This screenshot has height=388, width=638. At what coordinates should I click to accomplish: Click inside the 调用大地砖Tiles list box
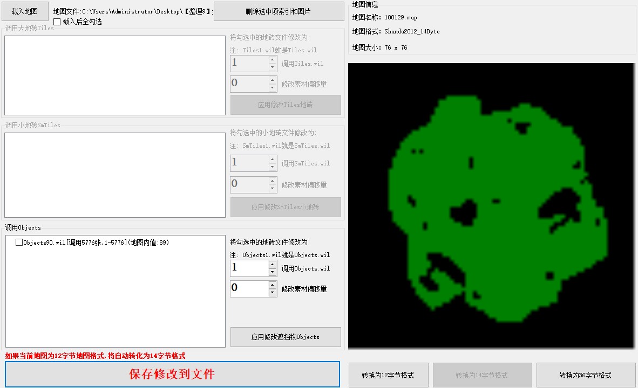[x=114, y=75]
